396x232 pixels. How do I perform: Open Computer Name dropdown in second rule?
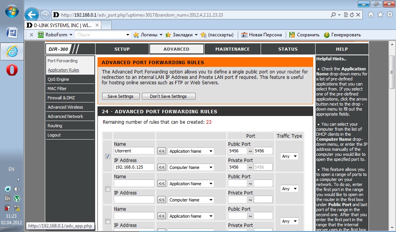[191, 200]
